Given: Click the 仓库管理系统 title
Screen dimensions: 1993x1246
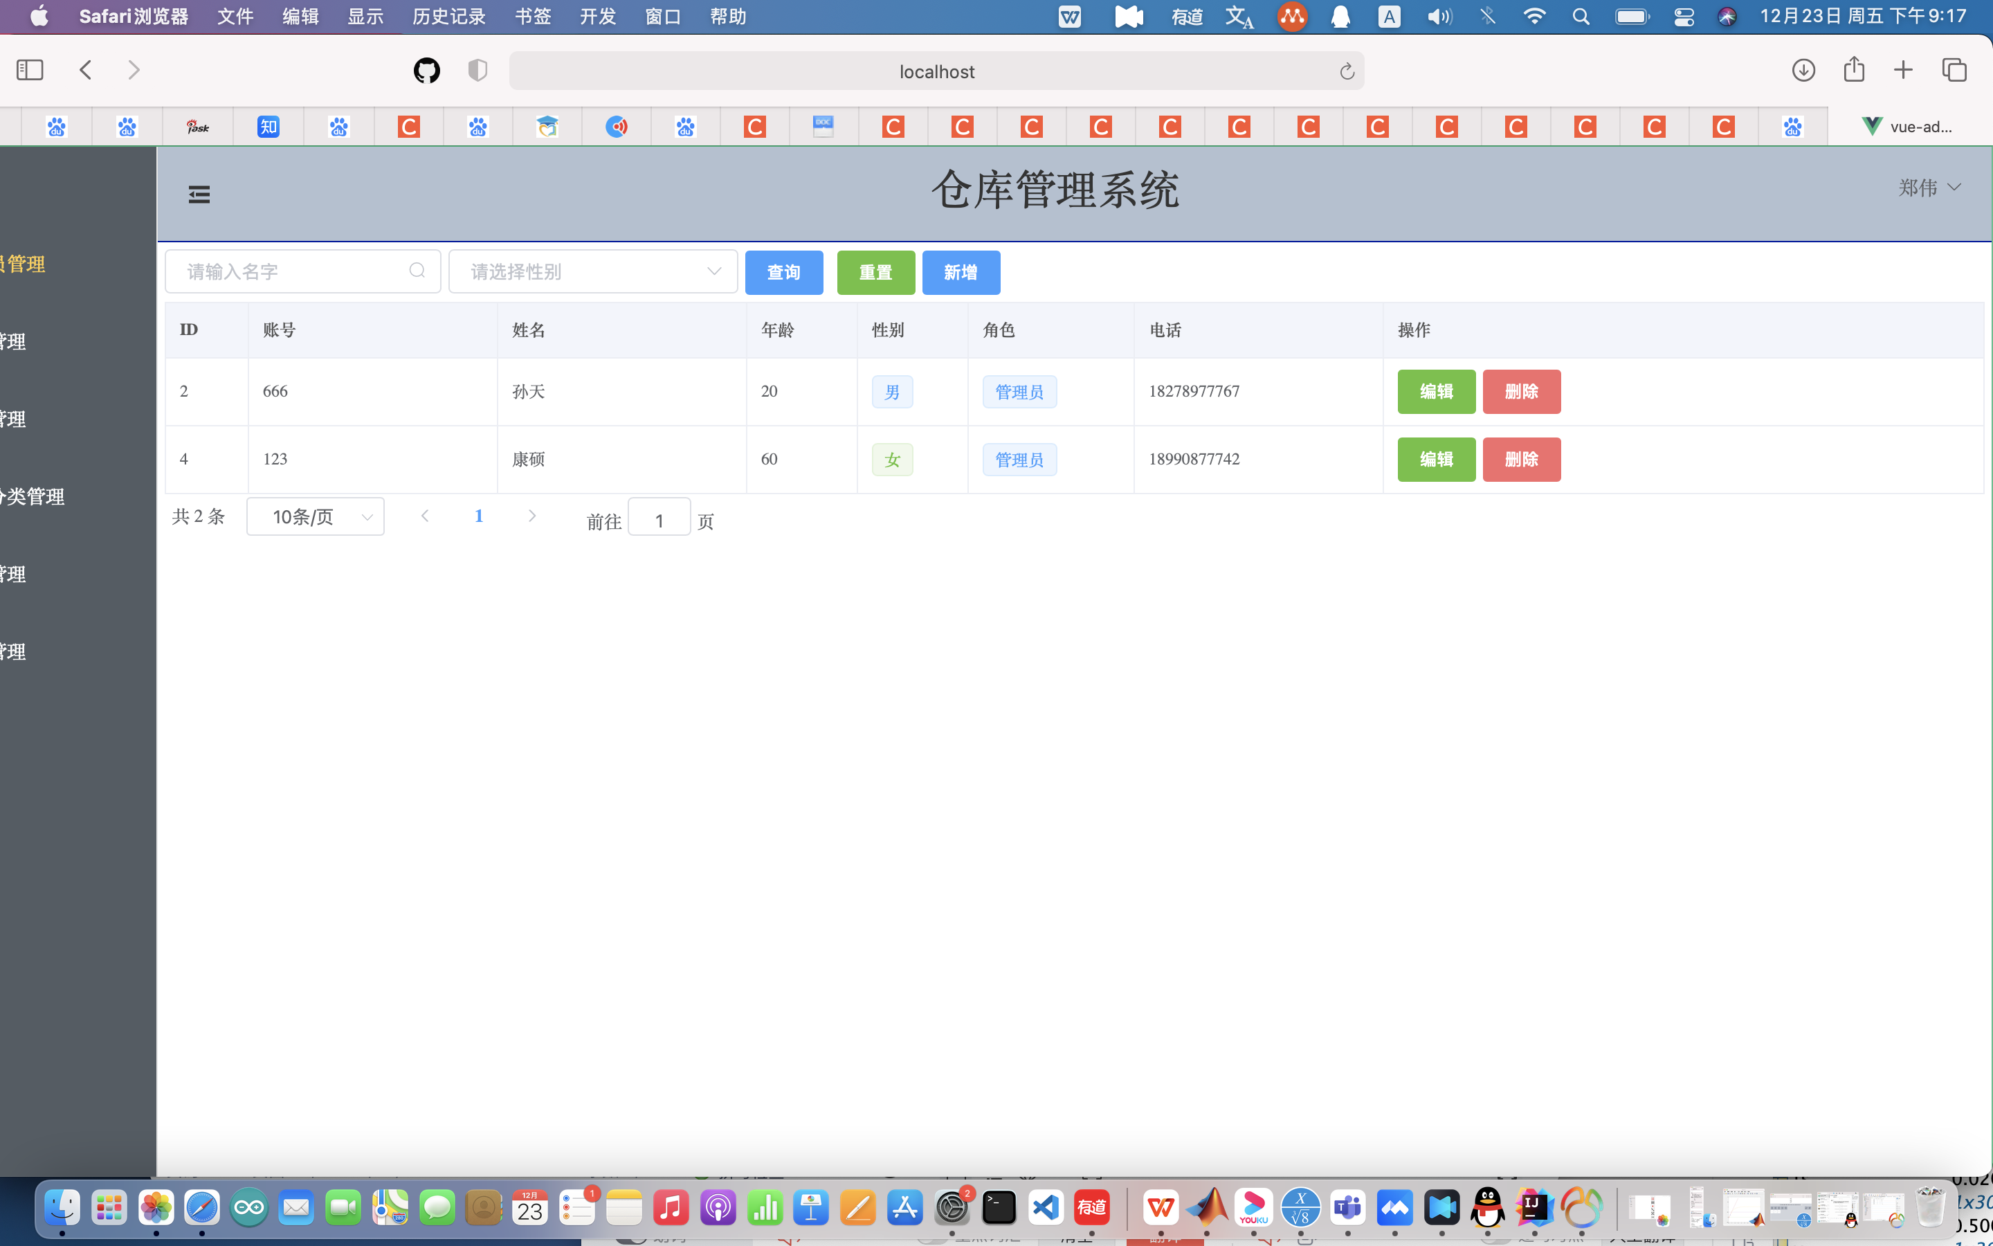Looking at the screenshot, I should click(x=1056, y=190).
